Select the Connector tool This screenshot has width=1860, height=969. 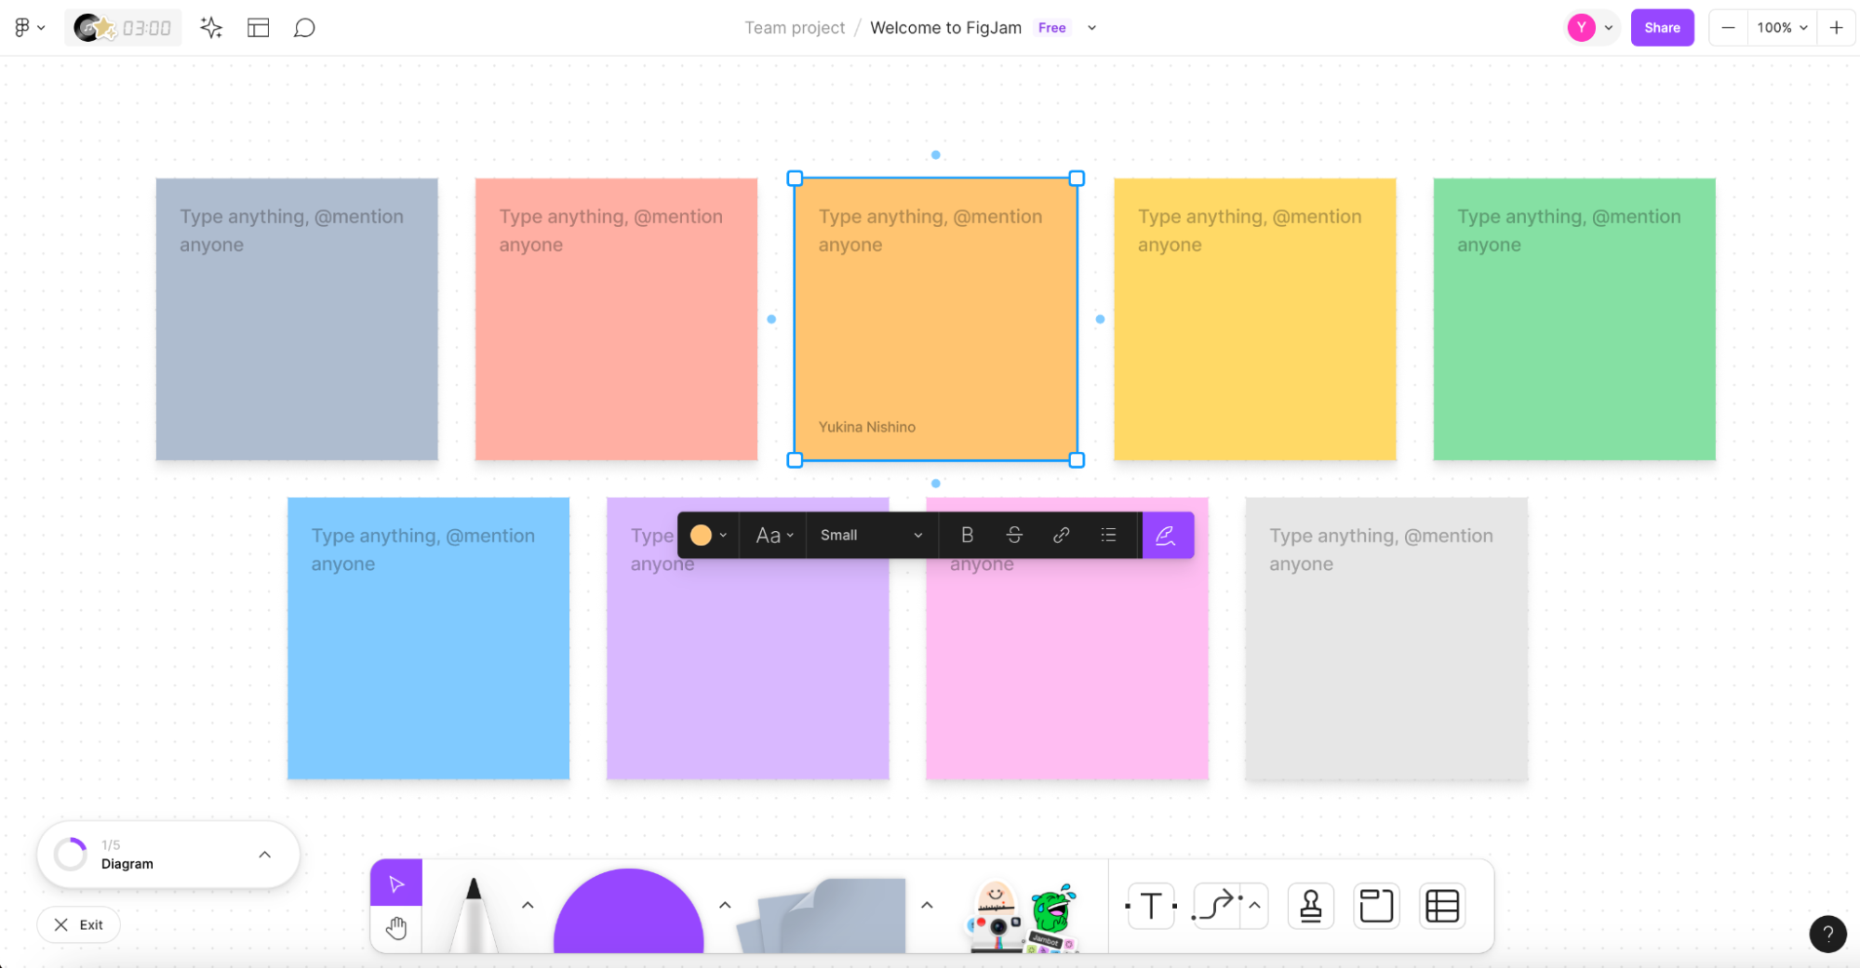click(x=1216, y=906)
